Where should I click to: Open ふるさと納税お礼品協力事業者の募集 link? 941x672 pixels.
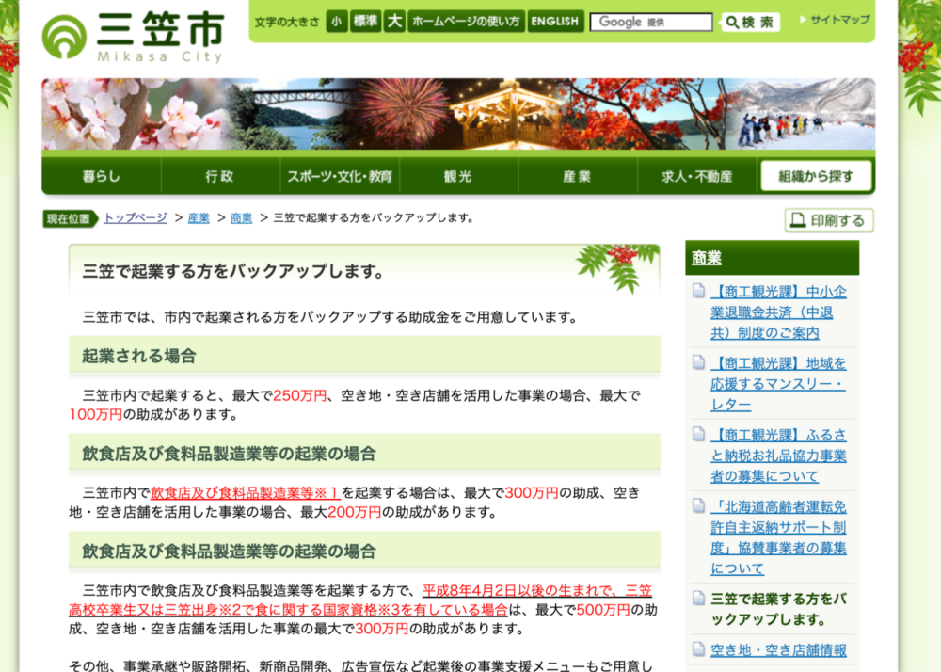778,456
